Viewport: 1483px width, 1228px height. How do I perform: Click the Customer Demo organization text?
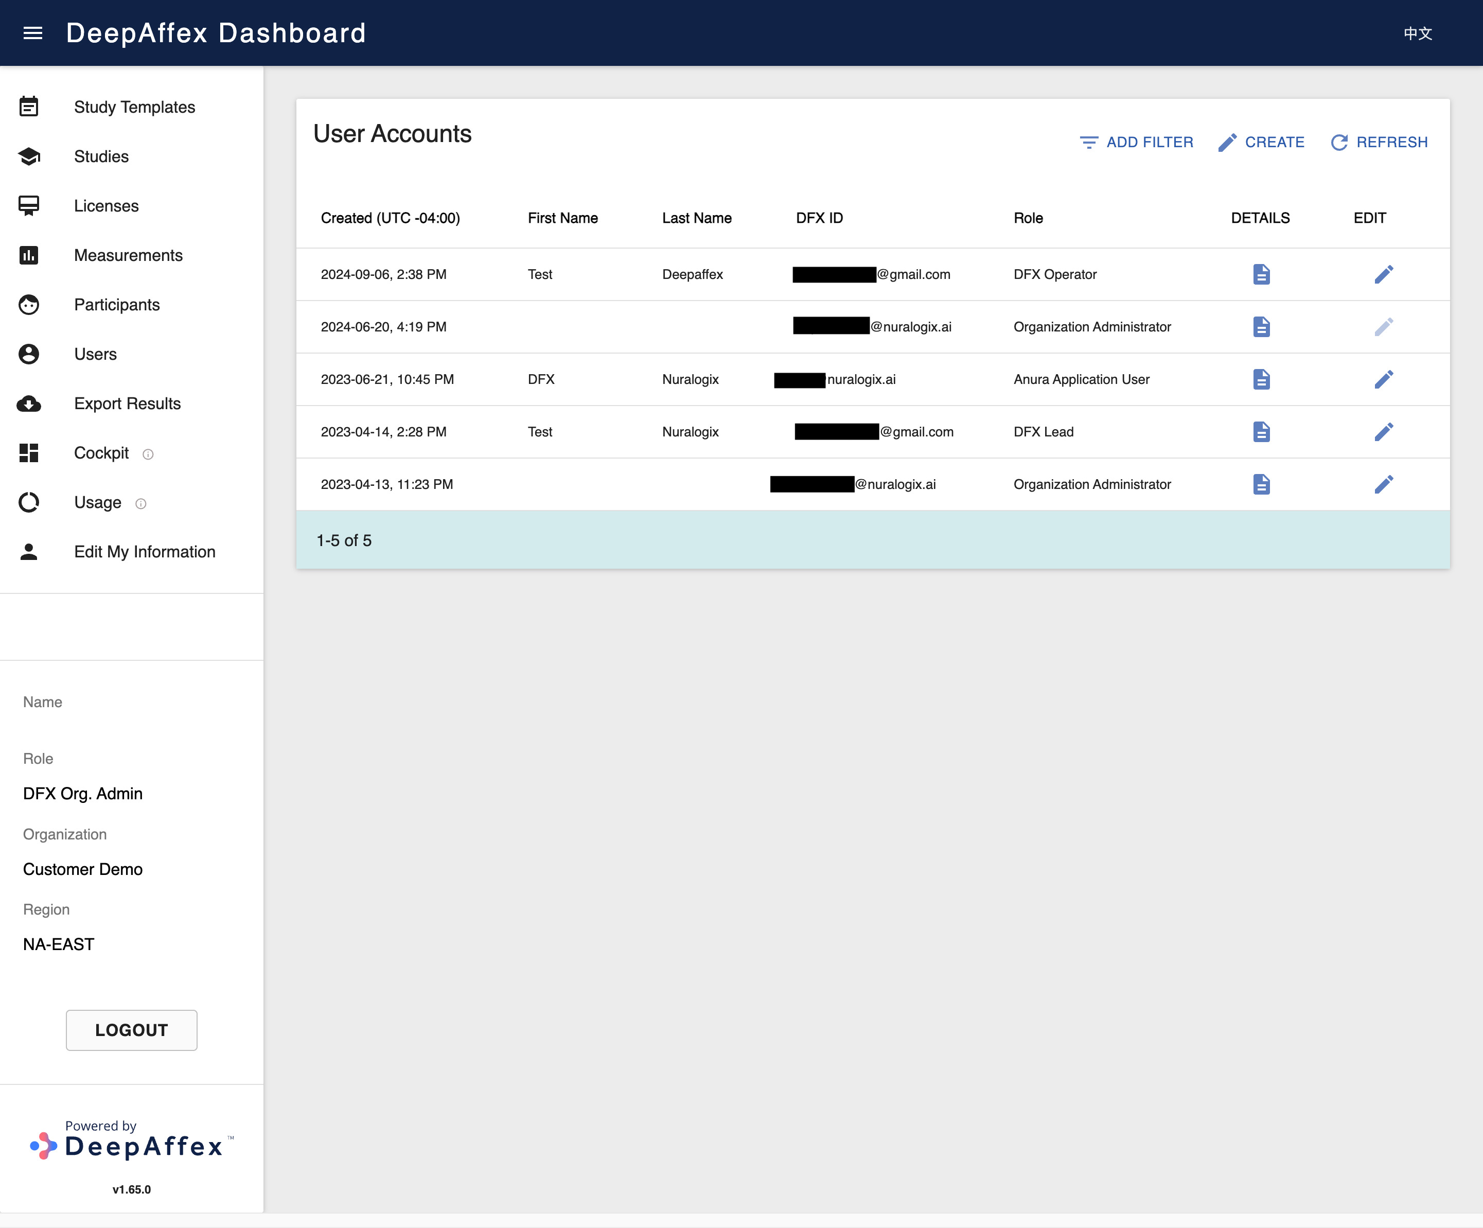(x=83, y=869)
